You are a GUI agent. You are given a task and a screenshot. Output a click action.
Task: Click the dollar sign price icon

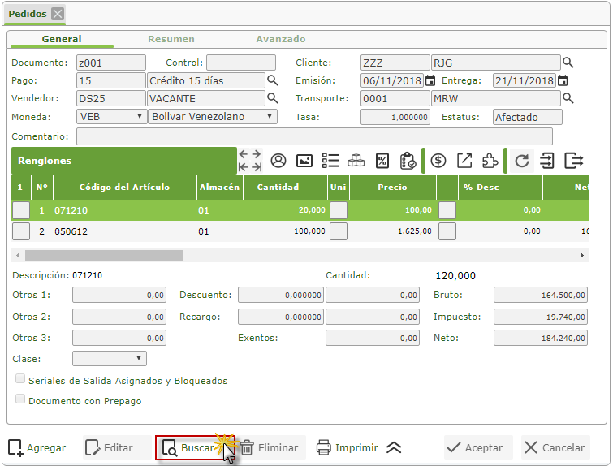click(438, 161)
